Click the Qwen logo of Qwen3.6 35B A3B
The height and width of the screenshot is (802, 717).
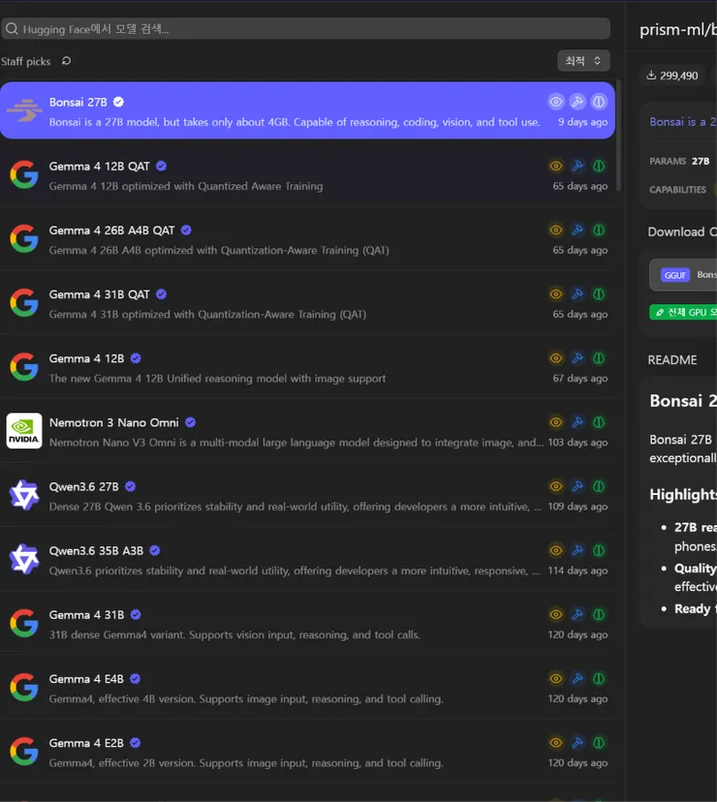click(24, 559)
